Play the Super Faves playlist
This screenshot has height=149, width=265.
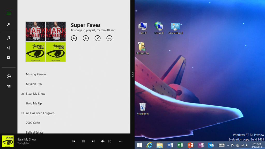(74, 38)
